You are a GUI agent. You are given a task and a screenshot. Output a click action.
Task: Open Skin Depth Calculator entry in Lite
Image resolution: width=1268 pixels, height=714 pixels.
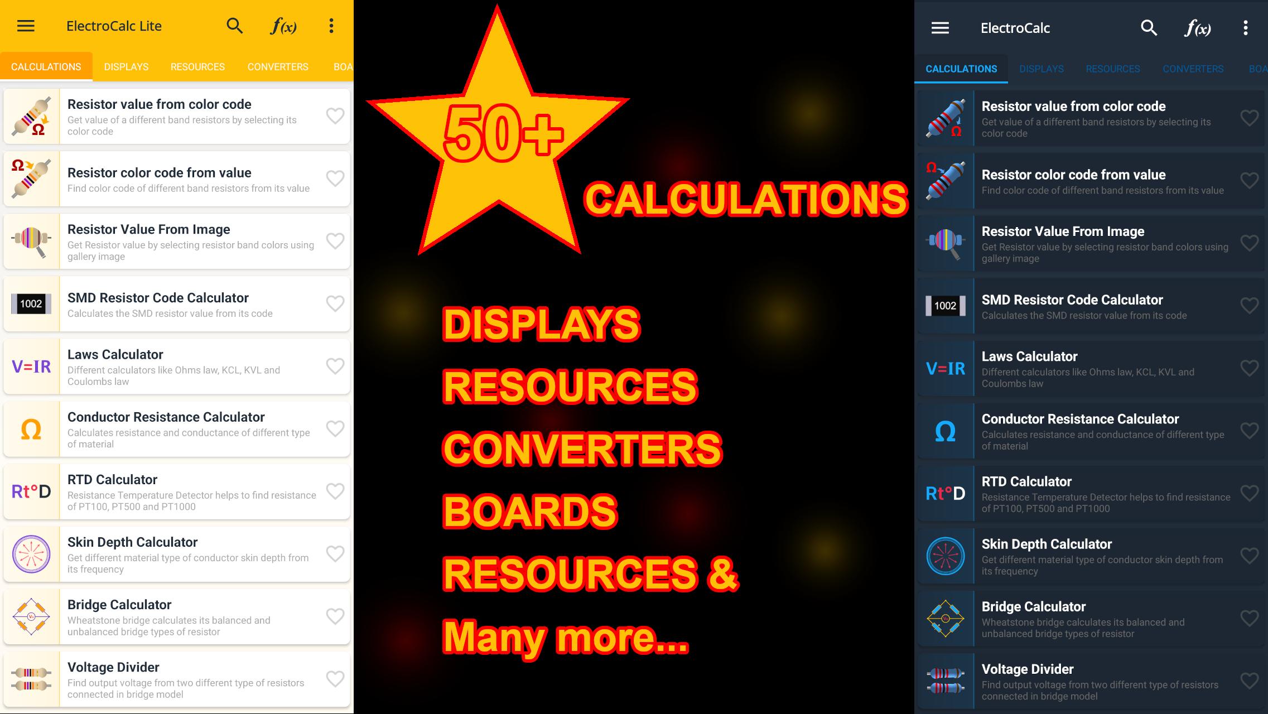[x=177, y=554]
